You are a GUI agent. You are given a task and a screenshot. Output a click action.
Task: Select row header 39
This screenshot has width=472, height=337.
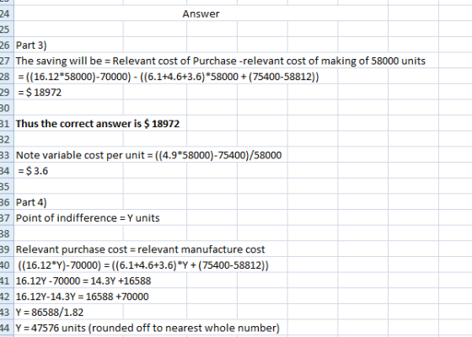coord(7,249)
